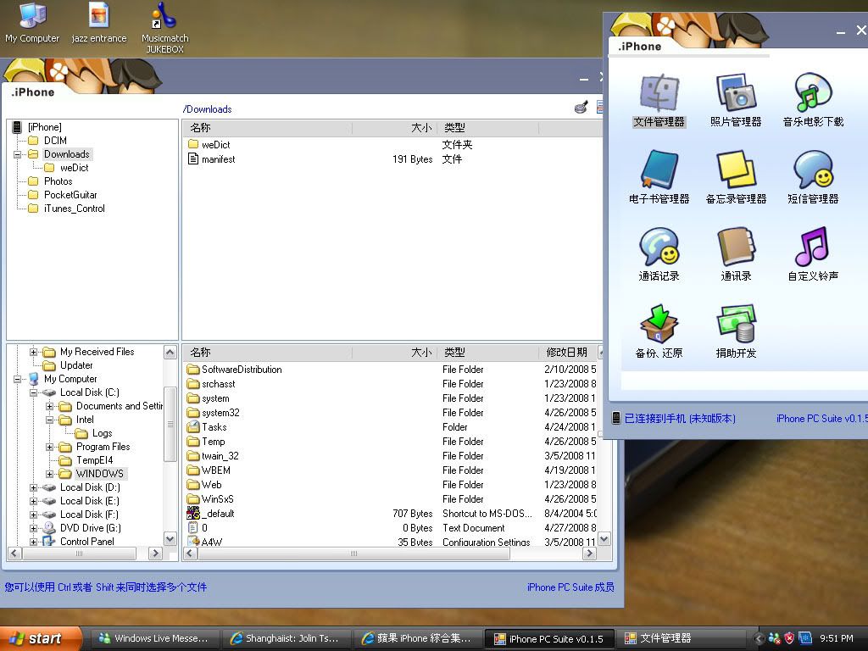Select the SoftwareDistribution folder row
The height and width of the screenshot is (651, 868).
[392, 370]
